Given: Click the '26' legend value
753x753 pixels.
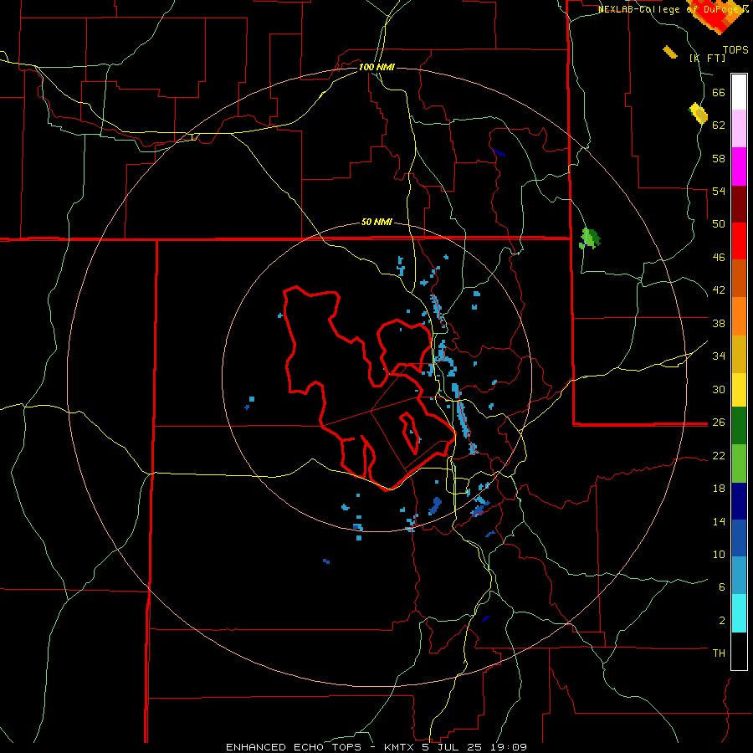Looking at the screenshot, I should tap(719, 423).
